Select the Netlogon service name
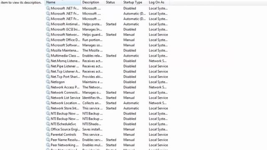 pos(58,82)
